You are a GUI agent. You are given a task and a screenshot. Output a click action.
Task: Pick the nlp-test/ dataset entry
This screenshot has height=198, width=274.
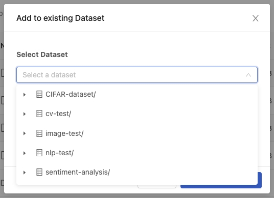[x=60, y=153]
